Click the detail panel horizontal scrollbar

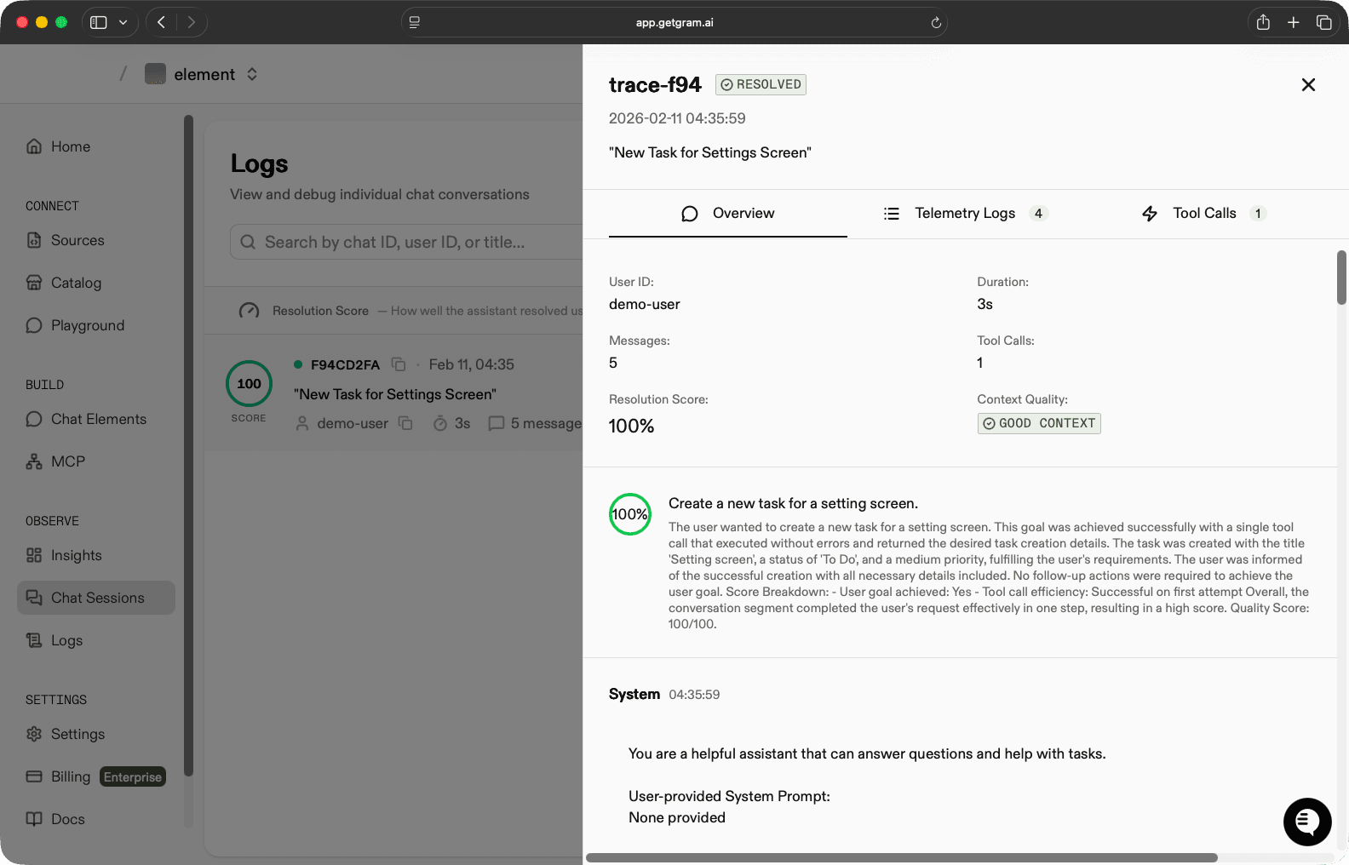[901, 857]
